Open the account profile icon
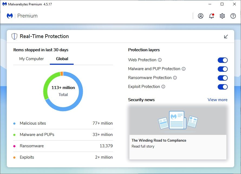Screen dimensions: 241x174 tap(201, 16)
